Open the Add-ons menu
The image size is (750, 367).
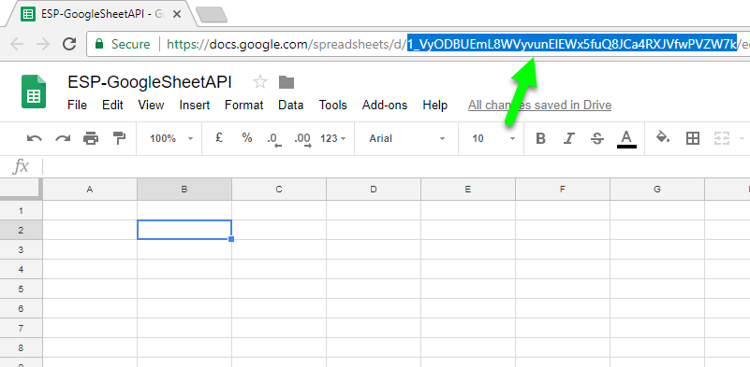(385, 105)
